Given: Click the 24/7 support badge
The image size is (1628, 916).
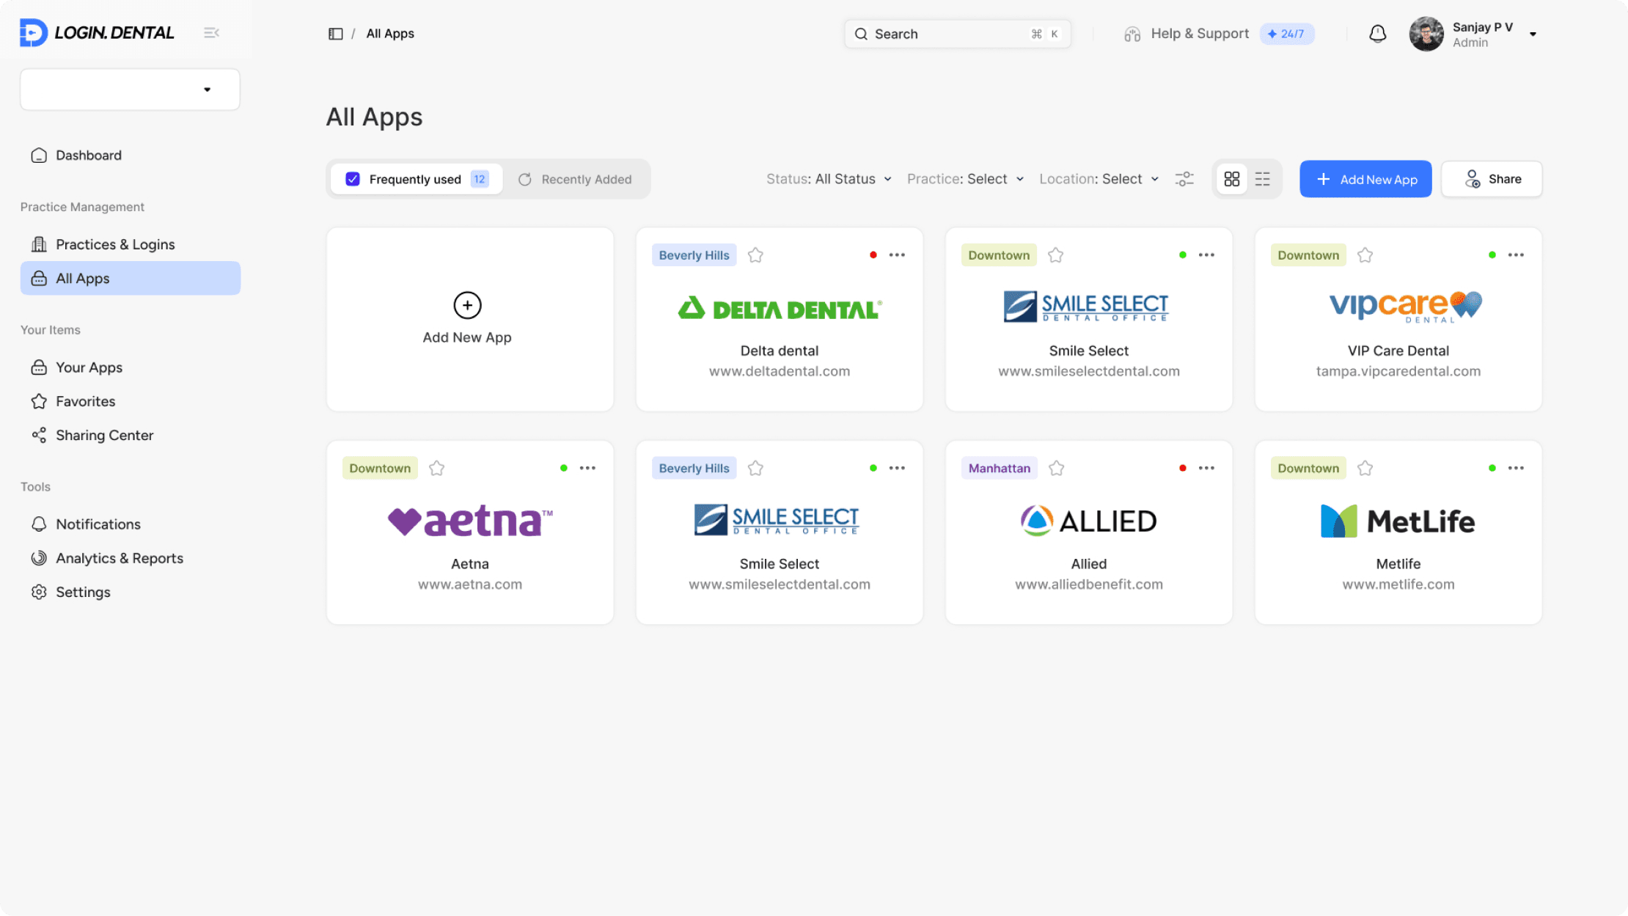Looking at the screenshot, I should pyautogui.click(x=1287, y=34).
